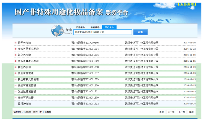
Task: Click the date 2016-12-22
Action: click(x=190, y=49)
